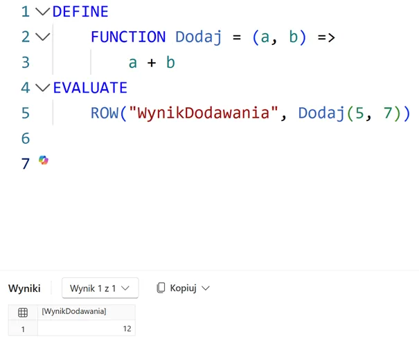The height and width of the screenshot is (341, 419).
Task: Select the Wyniki results label
Action: pyautogui.click(x=24, y=288)
